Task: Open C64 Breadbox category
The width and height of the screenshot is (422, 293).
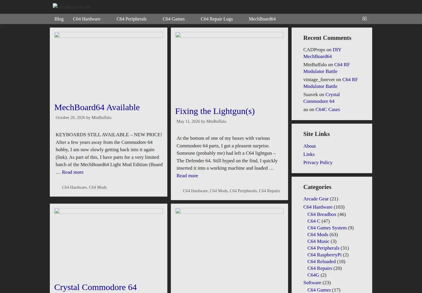Action: click(322, 214)
